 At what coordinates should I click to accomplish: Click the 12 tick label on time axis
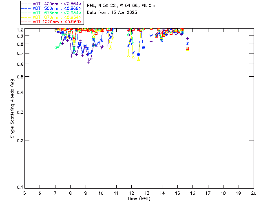coord(131,193)
